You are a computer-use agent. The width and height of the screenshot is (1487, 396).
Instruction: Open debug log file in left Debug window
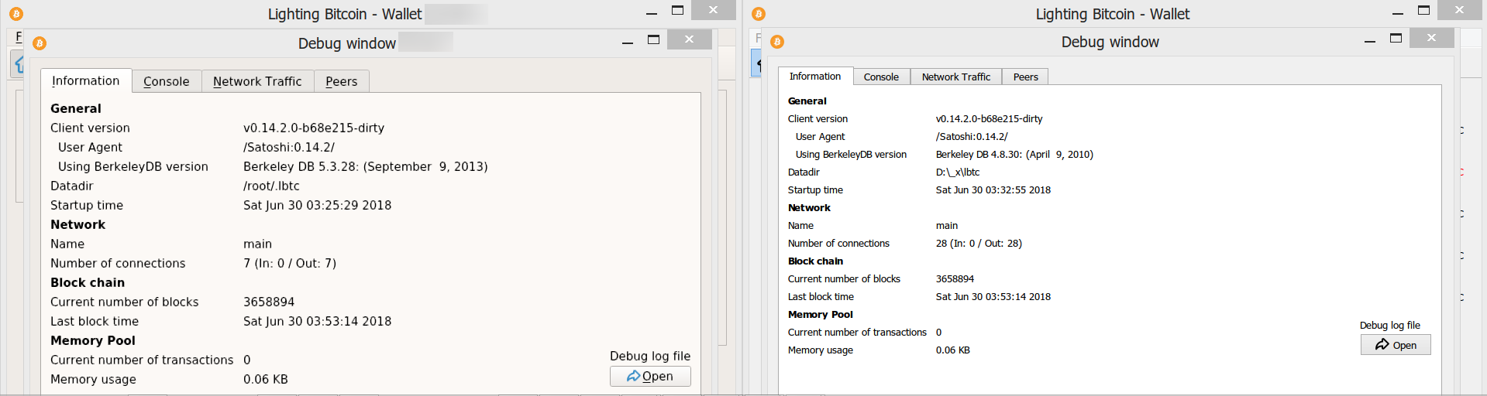point(650,376)
